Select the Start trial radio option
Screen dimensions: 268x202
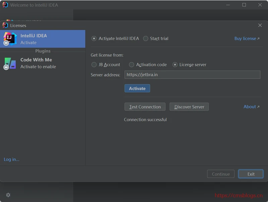coord(146,38)
